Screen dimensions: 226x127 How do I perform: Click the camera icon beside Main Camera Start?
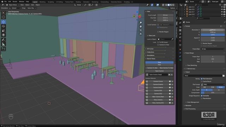pos(147,97)
